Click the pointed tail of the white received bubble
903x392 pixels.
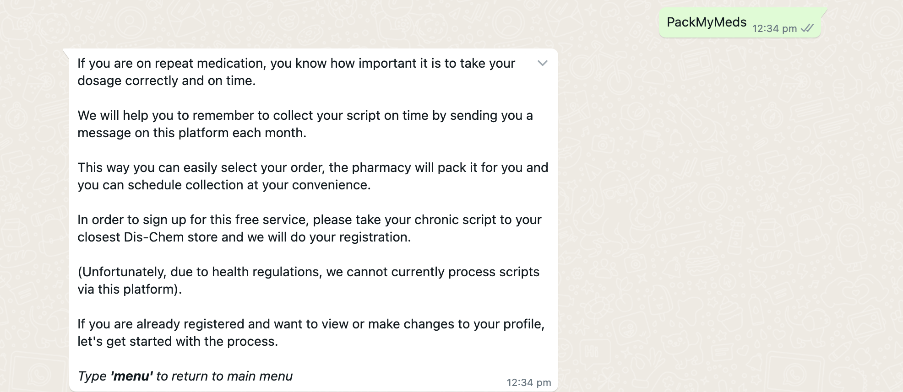[x=65, y=52]
